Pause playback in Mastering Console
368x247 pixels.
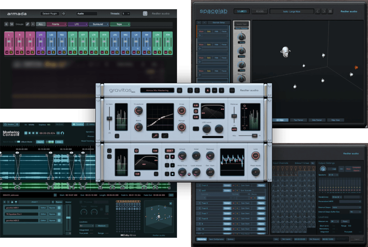click(26, 133)
